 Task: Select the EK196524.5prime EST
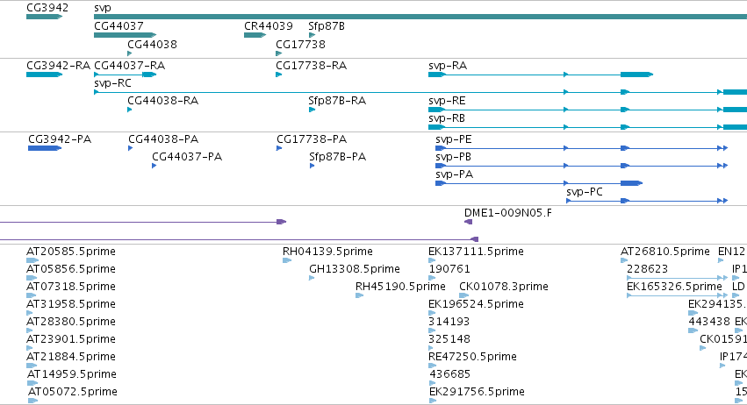pos(432,313)
